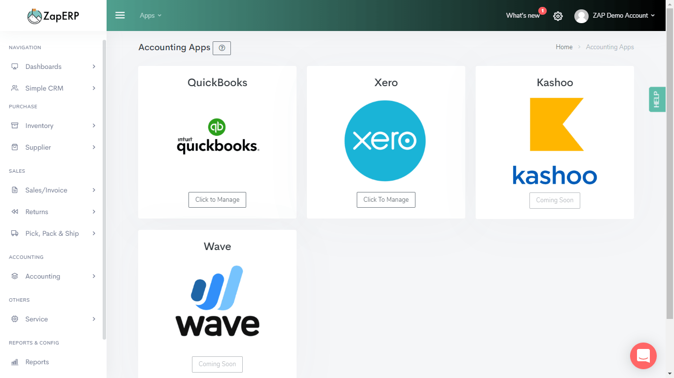Image resolution: width=674 pixels, height=378 pixels.
Task: Expand the Simple CRM chevron
Action: (x=94, y=88)
